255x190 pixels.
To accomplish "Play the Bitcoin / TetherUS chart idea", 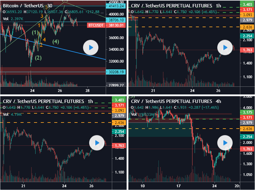I will click(90, 47).
